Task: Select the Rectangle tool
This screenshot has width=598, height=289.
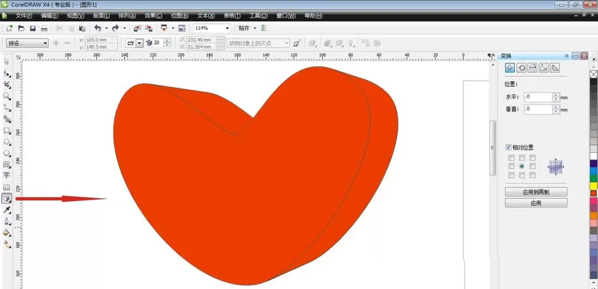Action: [x=7, y=131]
